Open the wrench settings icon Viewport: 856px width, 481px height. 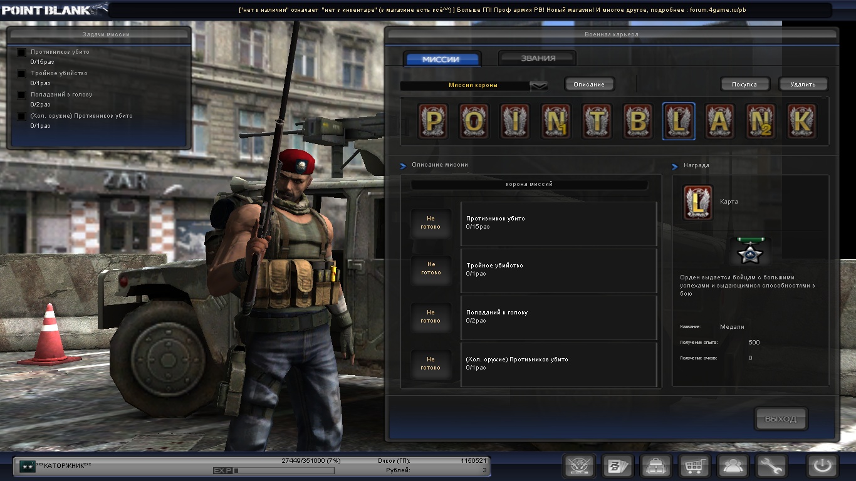[771, 467]
